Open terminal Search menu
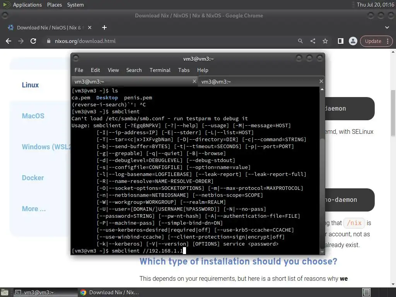The width and height of the screenshot is (396, 297). pyautogui.click(x=134, y=70)
